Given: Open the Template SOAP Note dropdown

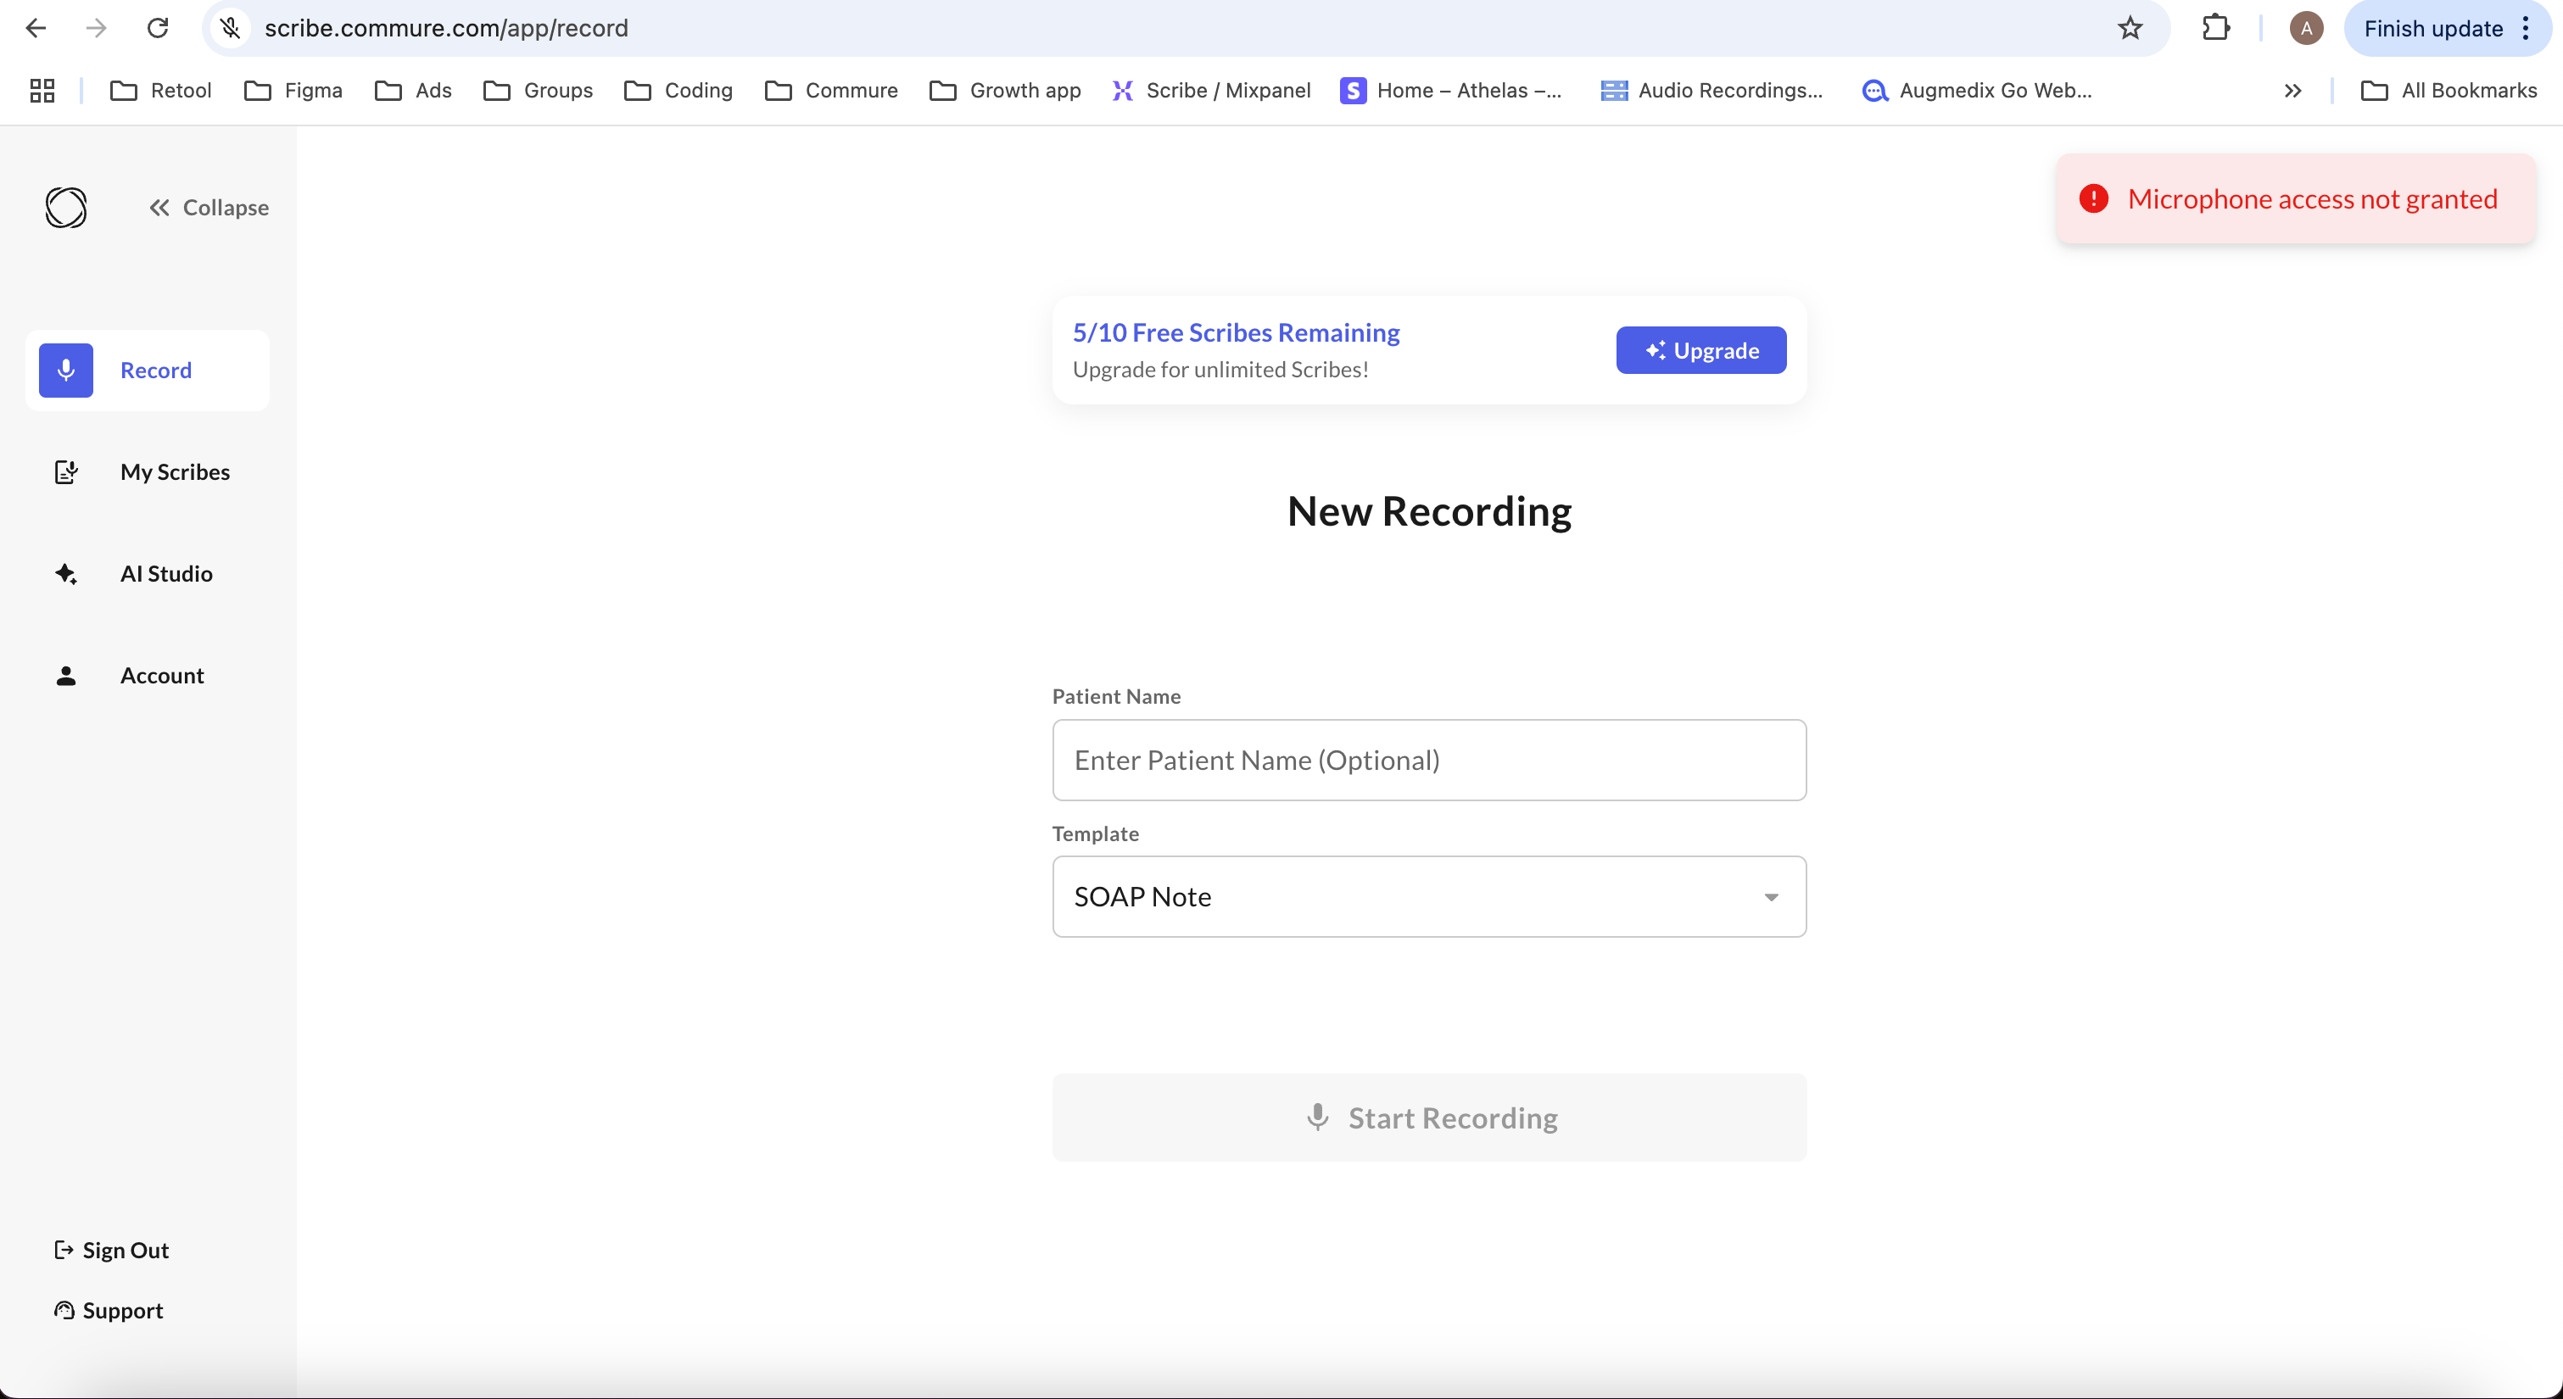Looking at the screenshot, I should coord(1429,896).
